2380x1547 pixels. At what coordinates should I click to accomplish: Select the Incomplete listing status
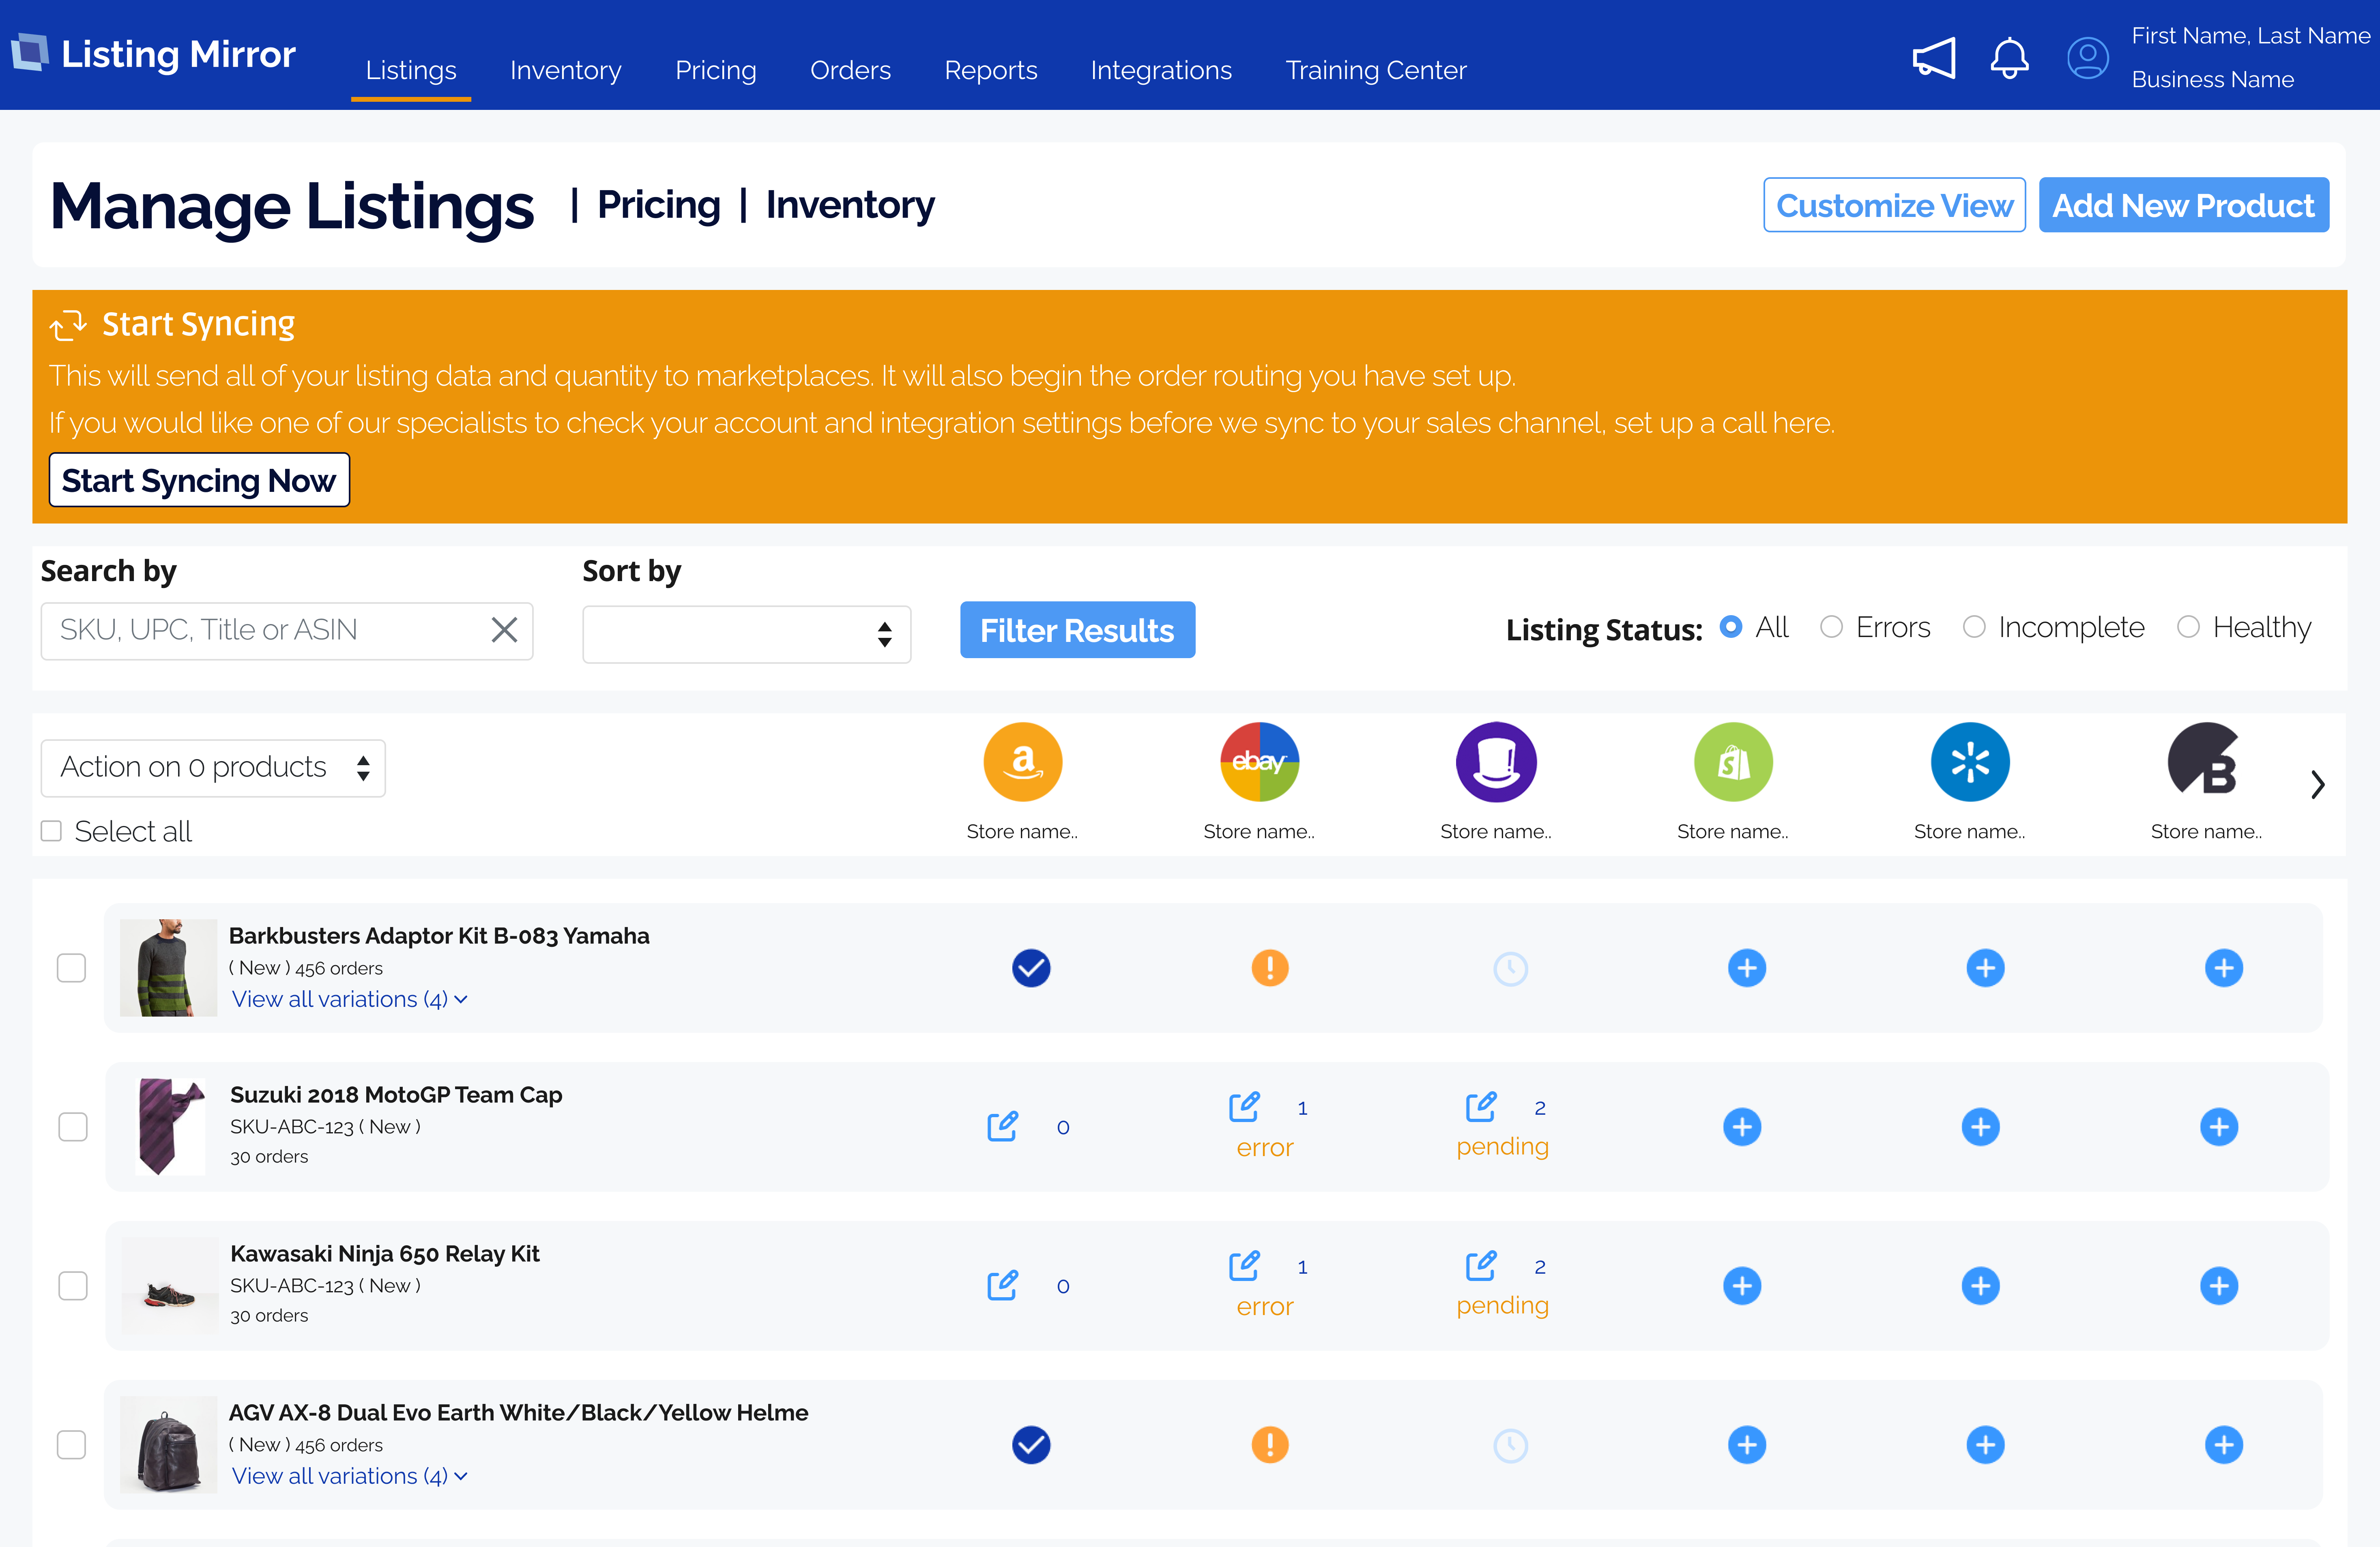point(1974,627)
